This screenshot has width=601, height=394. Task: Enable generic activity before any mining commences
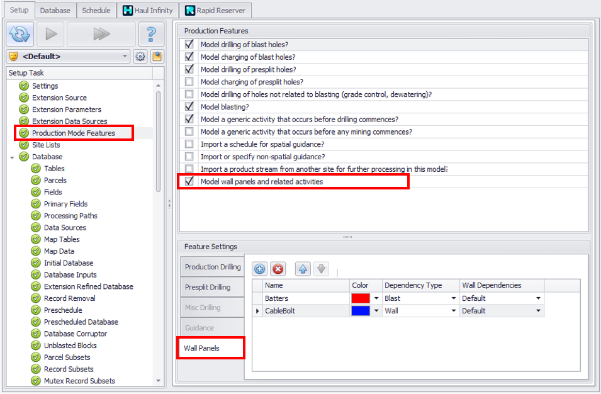[189, 132]
